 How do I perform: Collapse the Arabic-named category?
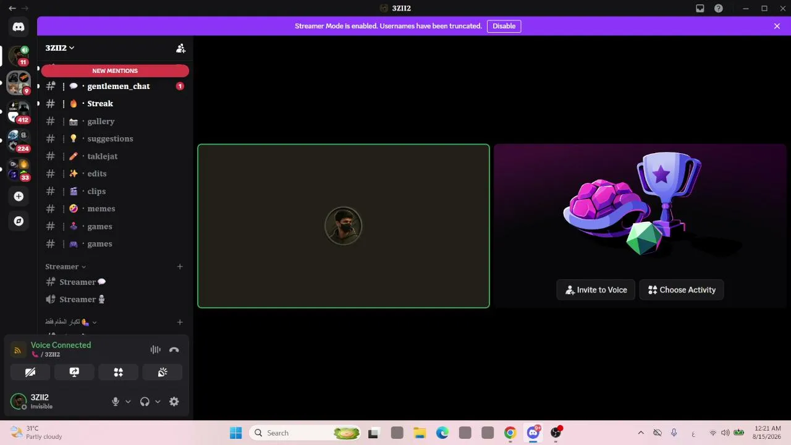(x=71, y=321)
